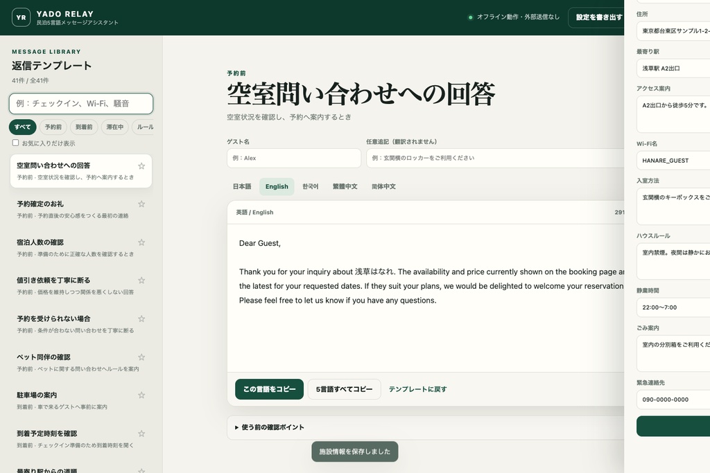Edit the ハウスルール text area
The width and height of the screenshot is (710, 473).
673,262
